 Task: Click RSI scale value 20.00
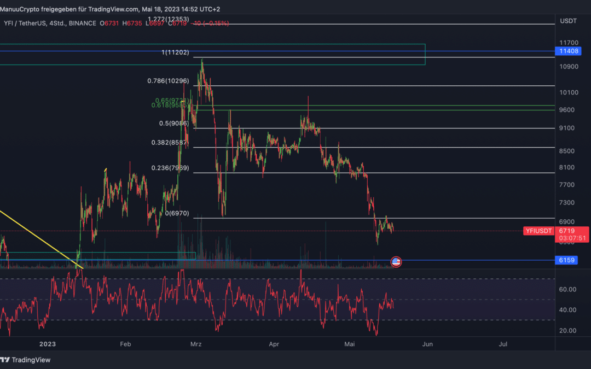[x=567, y=331]
